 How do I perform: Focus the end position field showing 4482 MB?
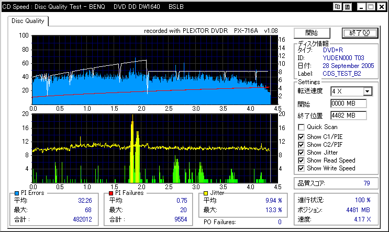pyautogui.click(x=348, y=115)
